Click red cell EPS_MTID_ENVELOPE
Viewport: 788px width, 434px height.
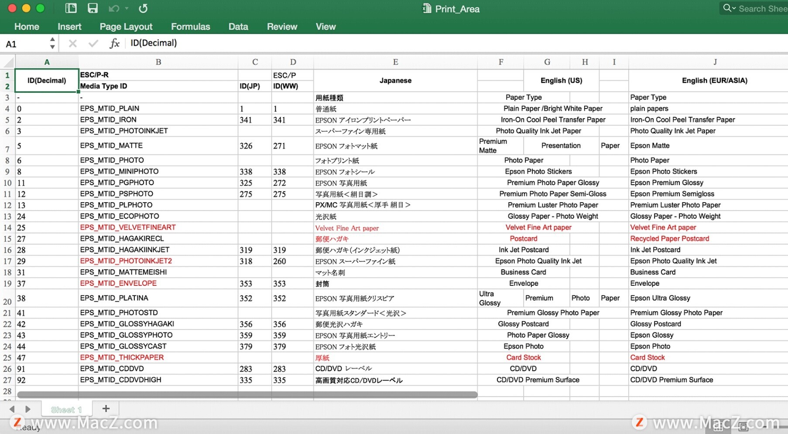coord(158,283)
